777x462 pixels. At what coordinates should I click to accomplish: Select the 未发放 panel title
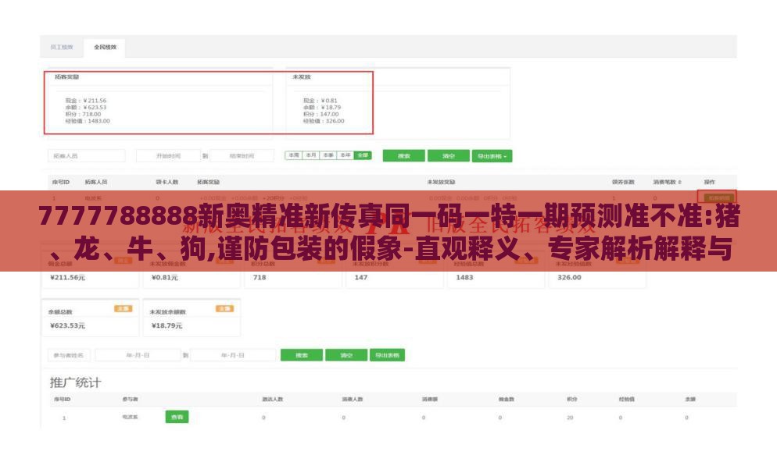[301, 77]
